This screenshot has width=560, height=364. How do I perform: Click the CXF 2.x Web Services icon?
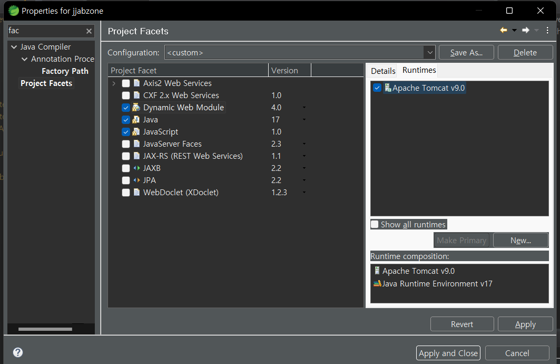[x=136, y=95]
